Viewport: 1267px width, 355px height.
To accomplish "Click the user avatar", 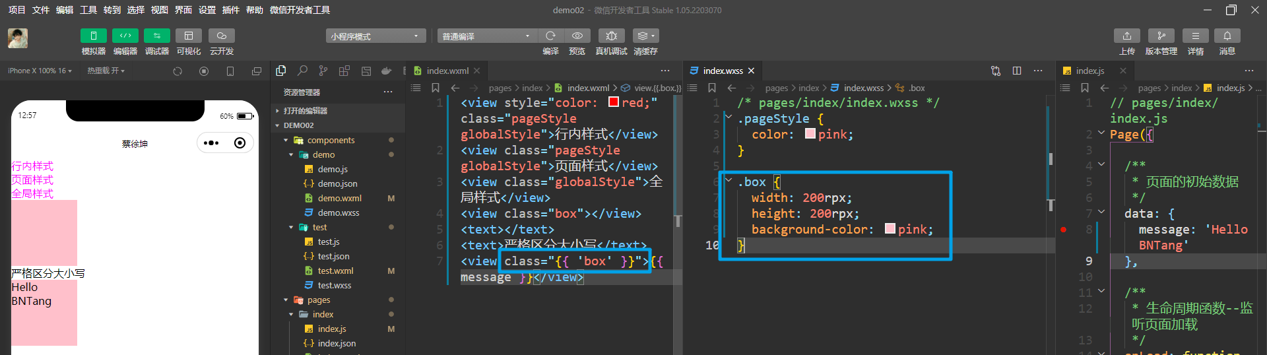I will (18, 38).
